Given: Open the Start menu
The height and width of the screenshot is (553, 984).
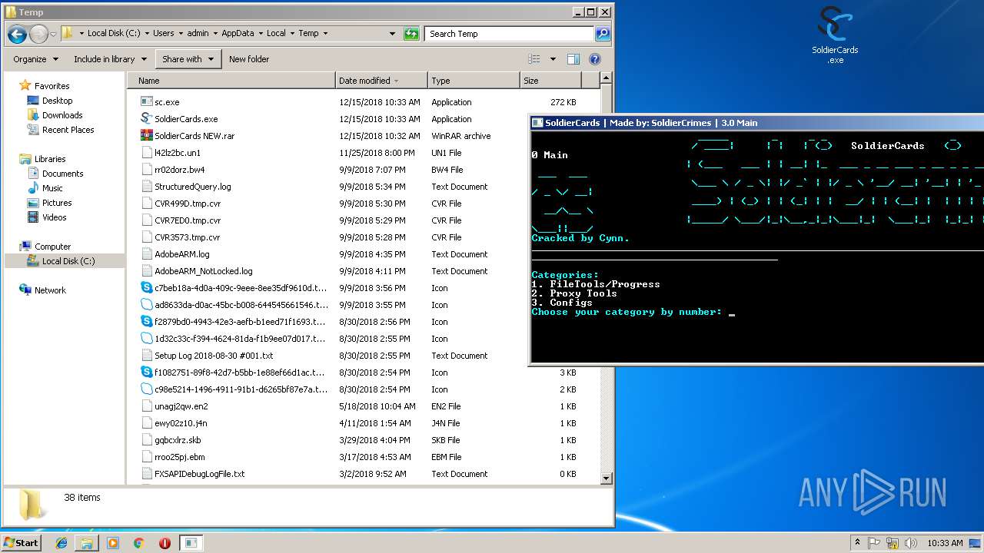Looking at the screenshot, I should click(21, 543).
